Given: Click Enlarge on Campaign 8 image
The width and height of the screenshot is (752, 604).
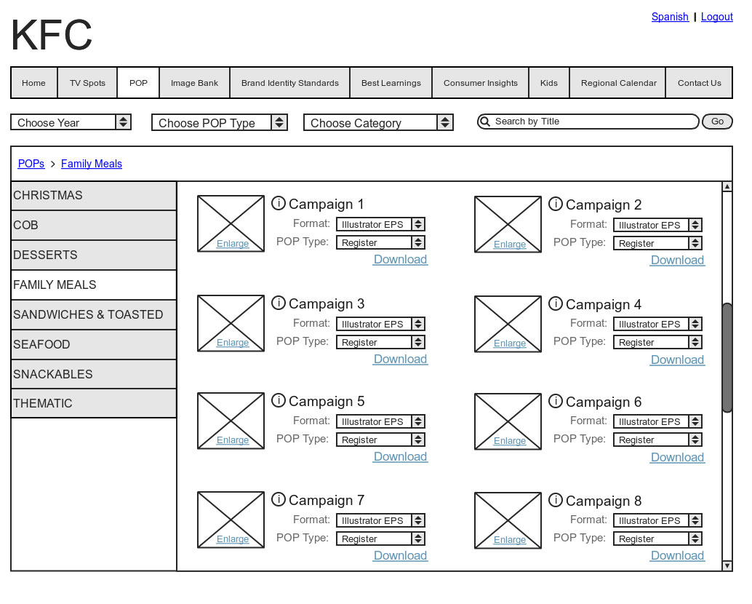Looking at the screenshot, I should (x=510, y=540).
